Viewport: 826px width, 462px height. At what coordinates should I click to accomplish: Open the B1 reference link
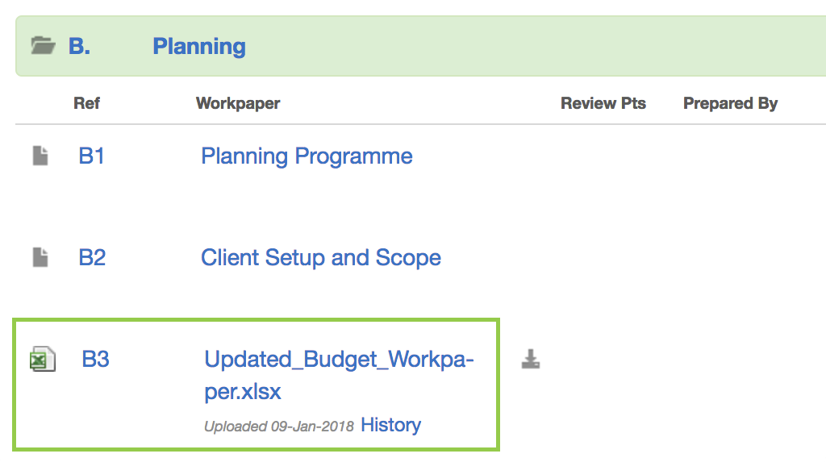click(92, 156)
